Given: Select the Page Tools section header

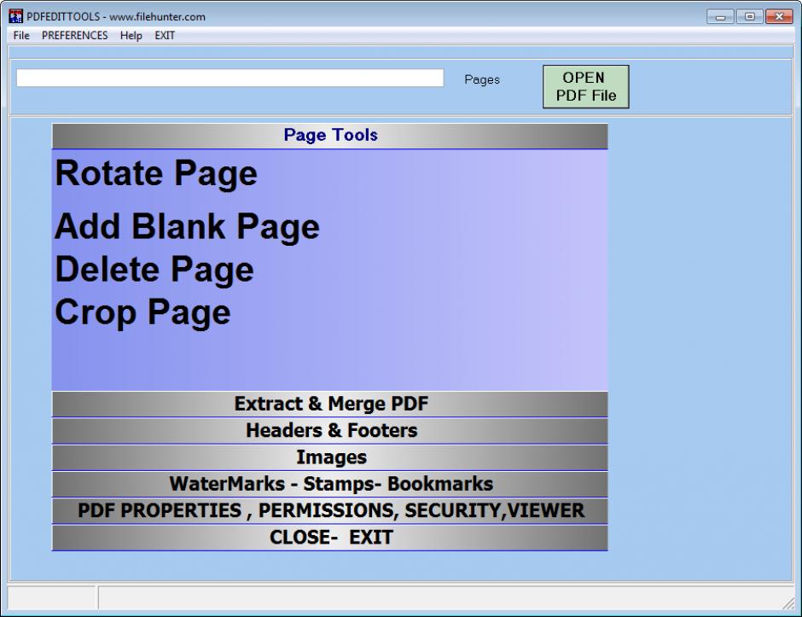Looking at the screenshot, I should 330,136.
